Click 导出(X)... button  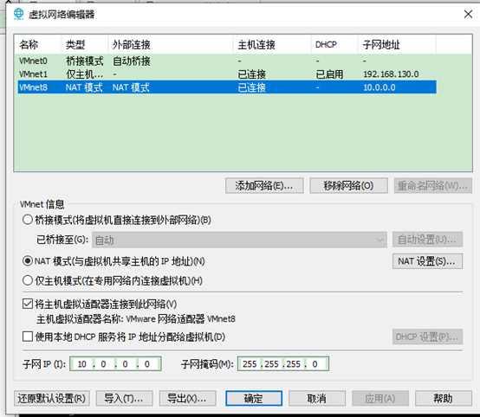(188, 398)
